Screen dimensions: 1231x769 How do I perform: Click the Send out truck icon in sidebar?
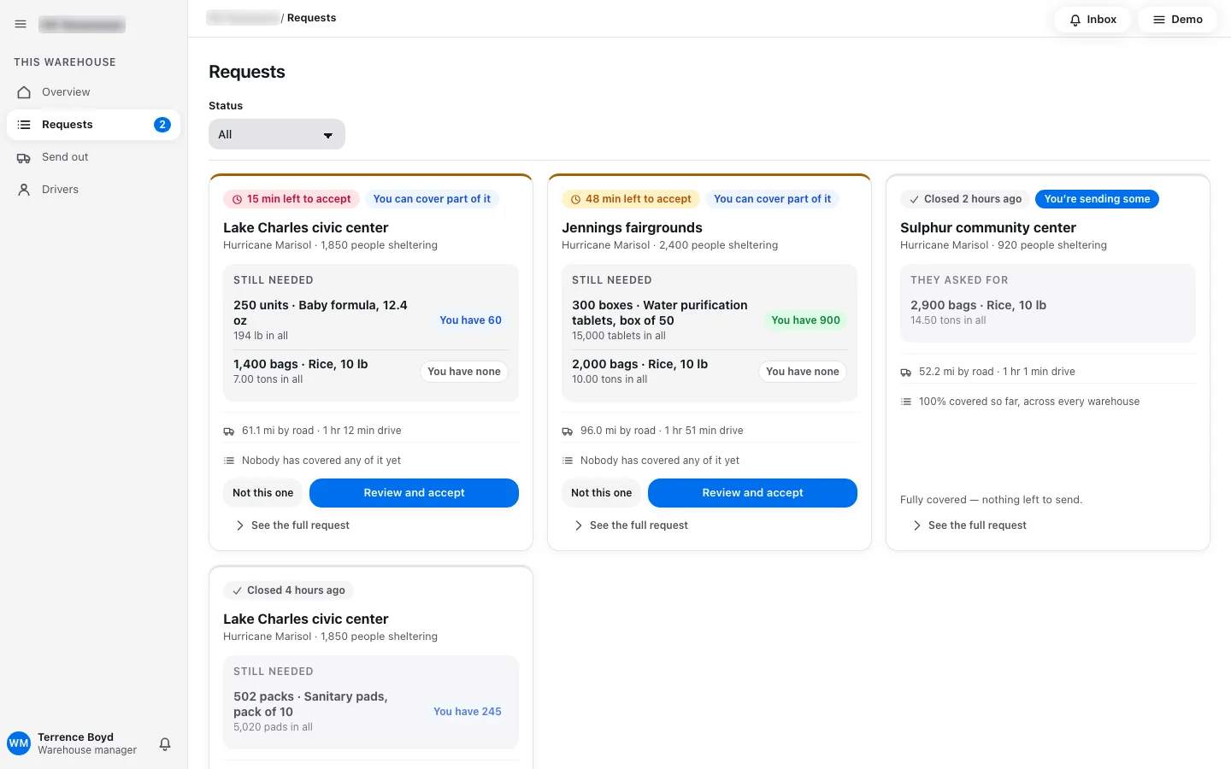pyautogui.click(x=24, y=157)
